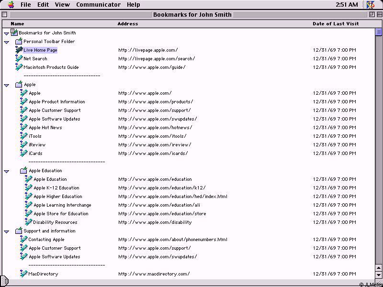This screenshot has width=383, height=287.
Task: Sort by the Name column header
Action: click(x=17, y=23)
